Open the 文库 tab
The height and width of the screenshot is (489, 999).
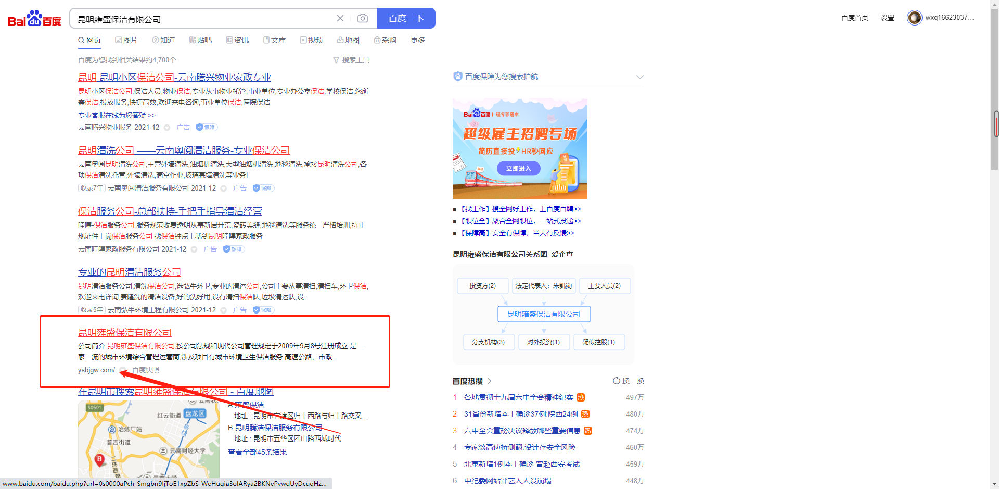274,40
